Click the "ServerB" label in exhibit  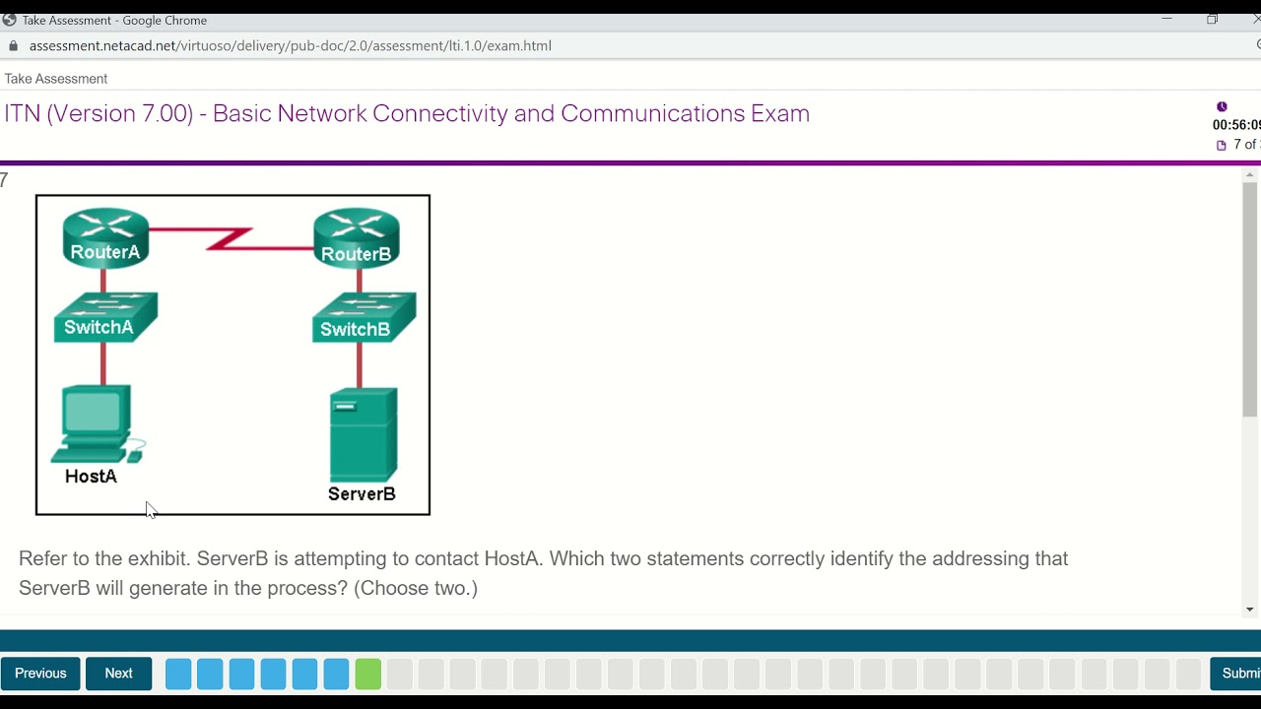tap(362, 494)
